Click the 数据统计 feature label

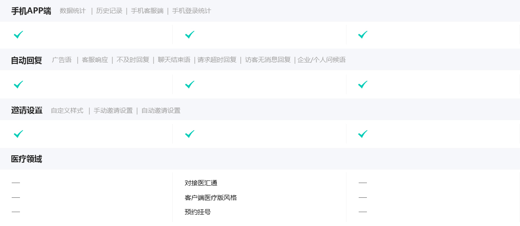[x=73, y=11]
